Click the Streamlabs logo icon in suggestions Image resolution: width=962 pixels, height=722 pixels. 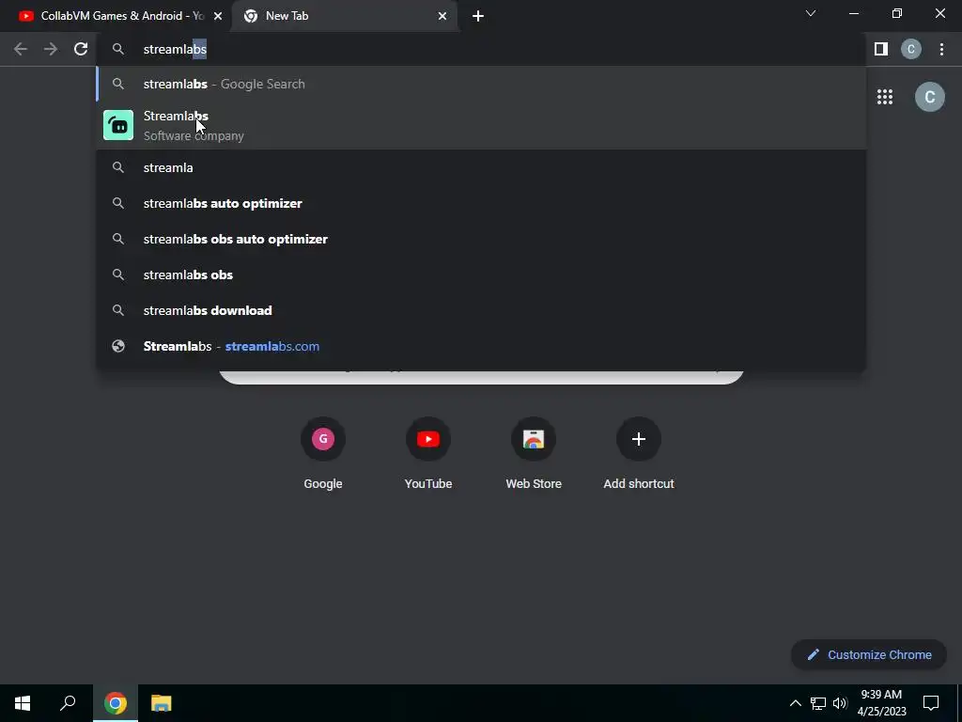[x=118, y=125]
